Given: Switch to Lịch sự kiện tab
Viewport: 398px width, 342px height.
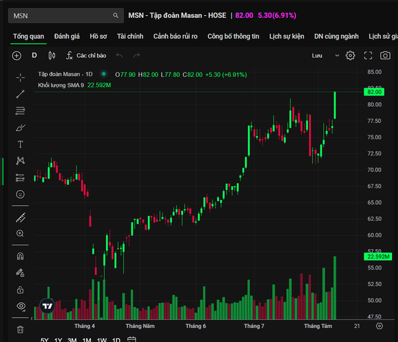Looking at the screenshot, I should pos(287,37).
